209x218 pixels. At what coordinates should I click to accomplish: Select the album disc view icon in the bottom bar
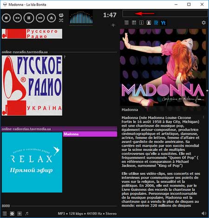(x=12, y=213)
